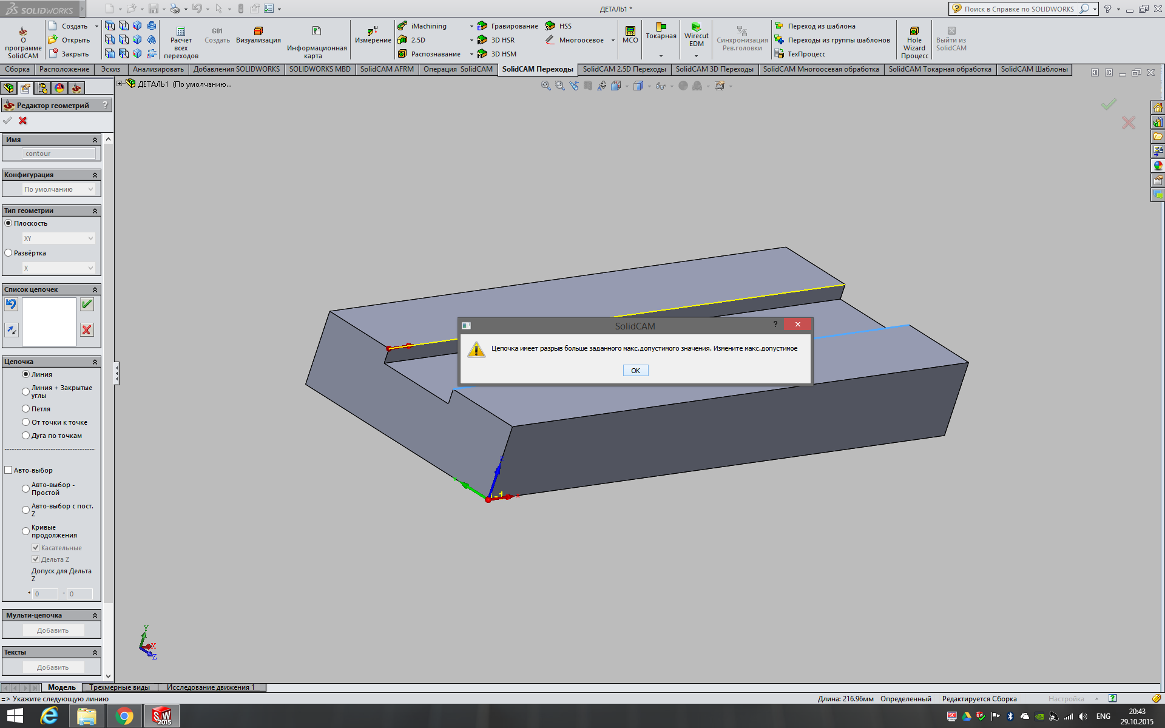The height and width of the screenshot is (728, 1165).
Task: Open the Эскиз tab
Action: 110,69
